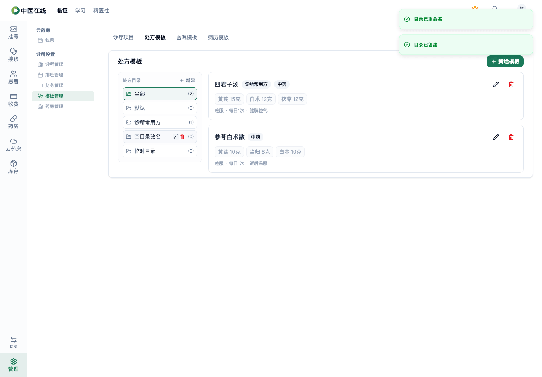
Task: Click the success icon on 目录已重命名 toast
Action: 407,19
